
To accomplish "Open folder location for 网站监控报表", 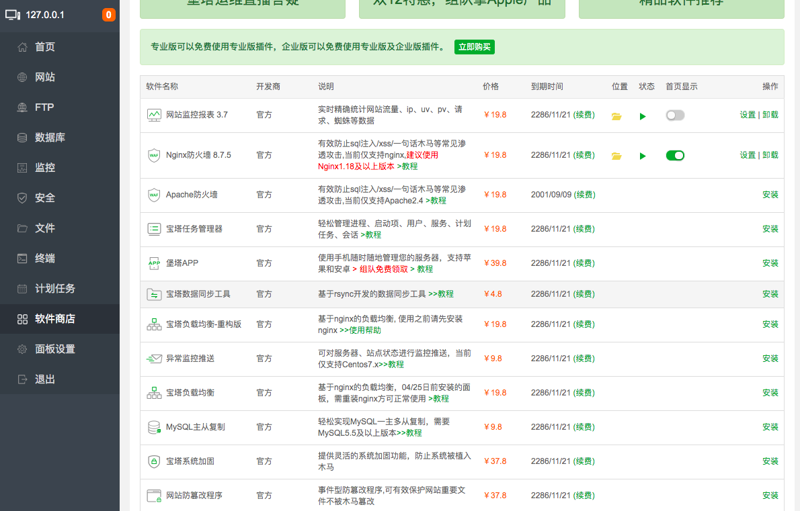I will click(616, 116).
